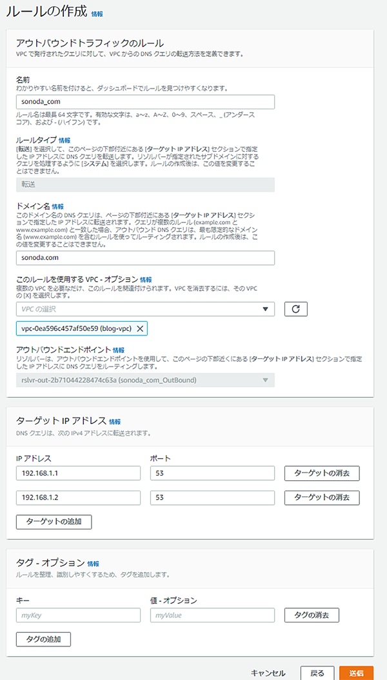Open the VPC の選択 dropdown

pyautogui.click(x=146, y=309)
